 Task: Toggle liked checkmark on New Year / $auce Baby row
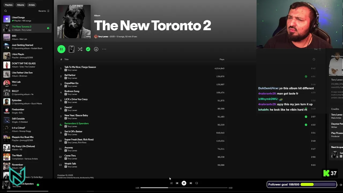(x=306, y=117)
